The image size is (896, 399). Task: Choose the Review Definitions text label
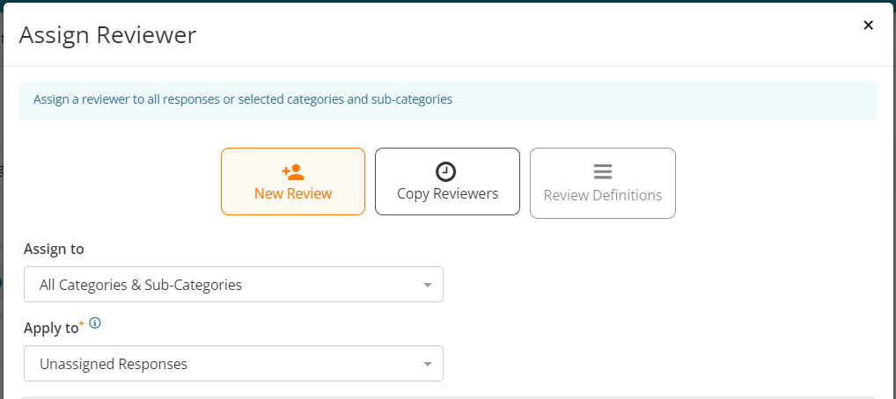pyautogui.click(x=603, y=195)
